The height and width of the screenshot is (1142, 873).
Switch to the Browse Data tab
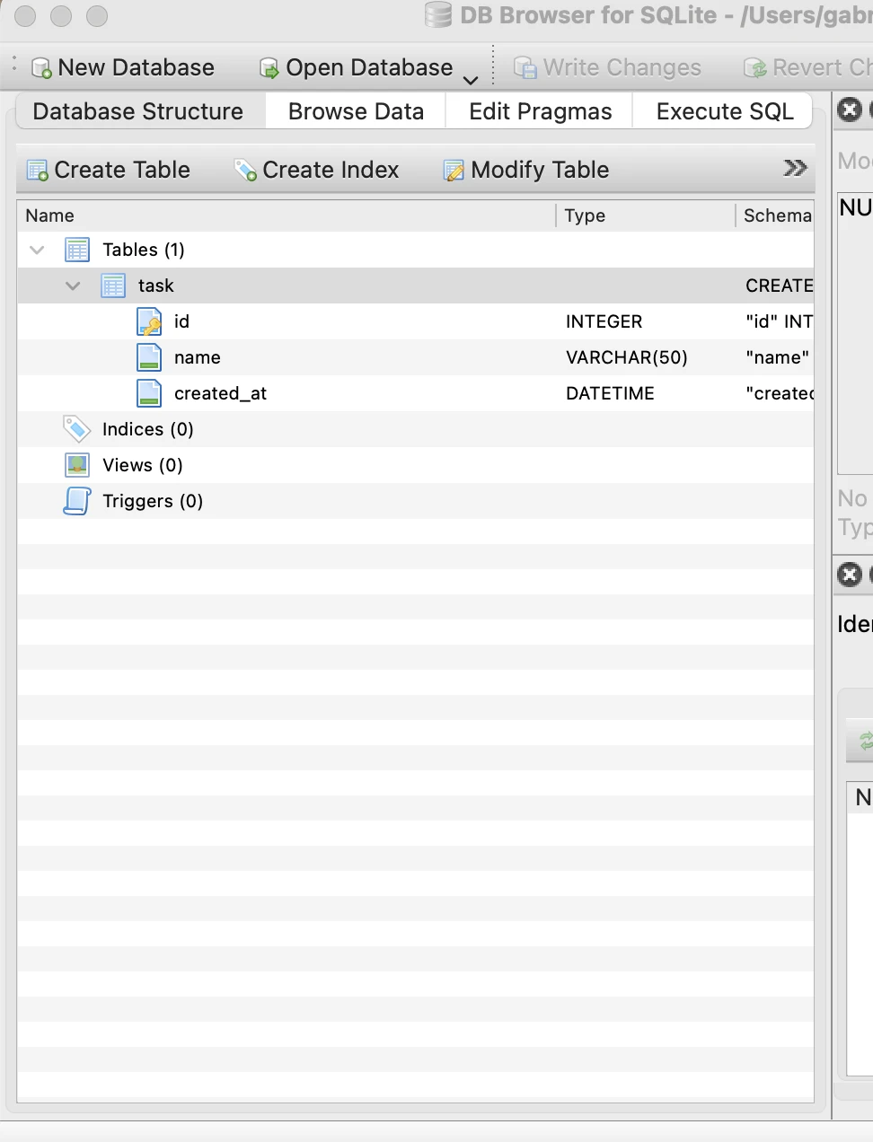[356, 111]
